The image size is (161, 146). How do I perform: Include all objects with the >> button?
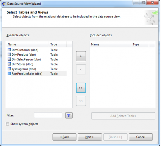click(x=81, y=88)
